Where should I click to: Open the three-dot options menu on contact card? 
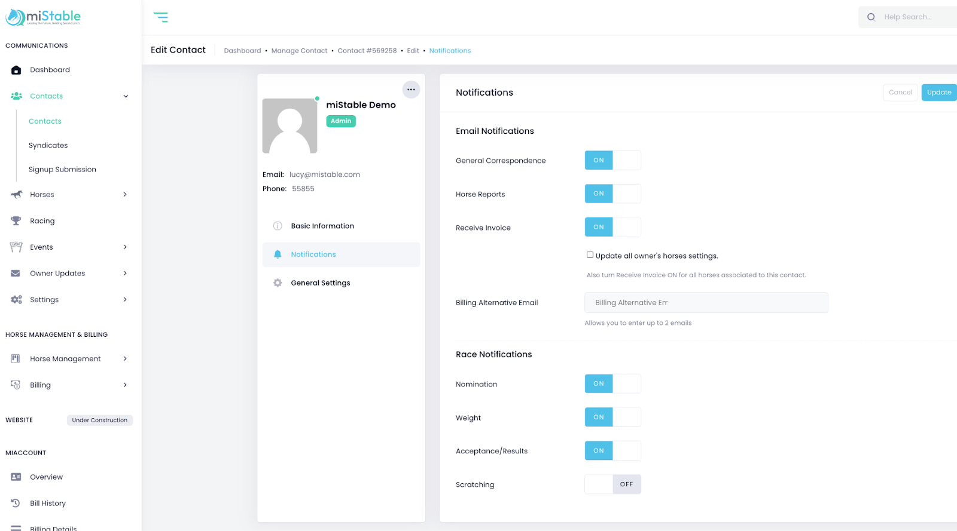(411, 90)
